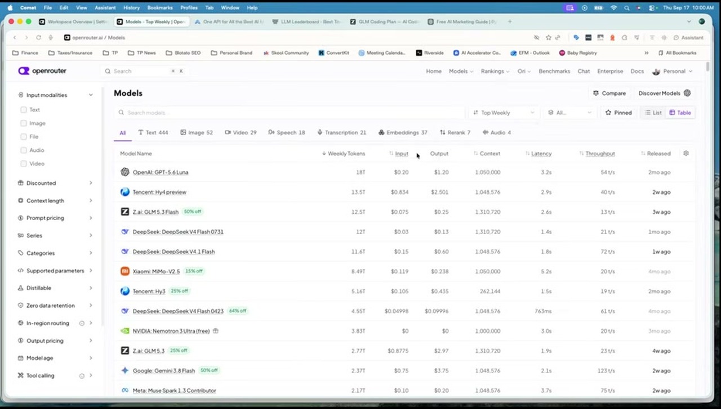Switch to List view

(x=653, y=113)
